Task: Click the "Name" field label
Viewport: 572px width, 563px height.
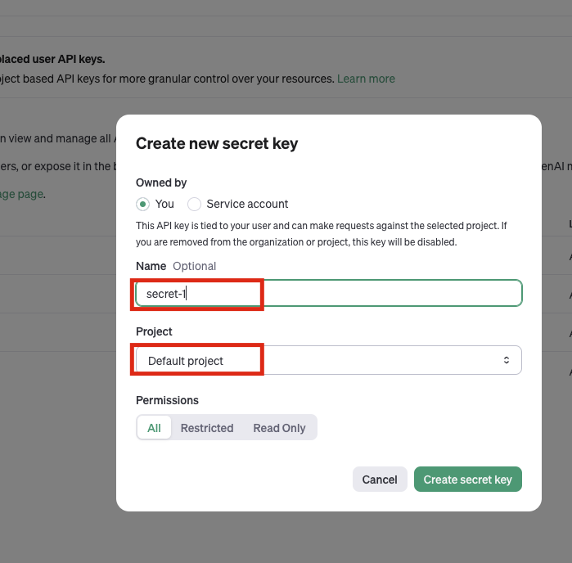Action: [151, 266]
